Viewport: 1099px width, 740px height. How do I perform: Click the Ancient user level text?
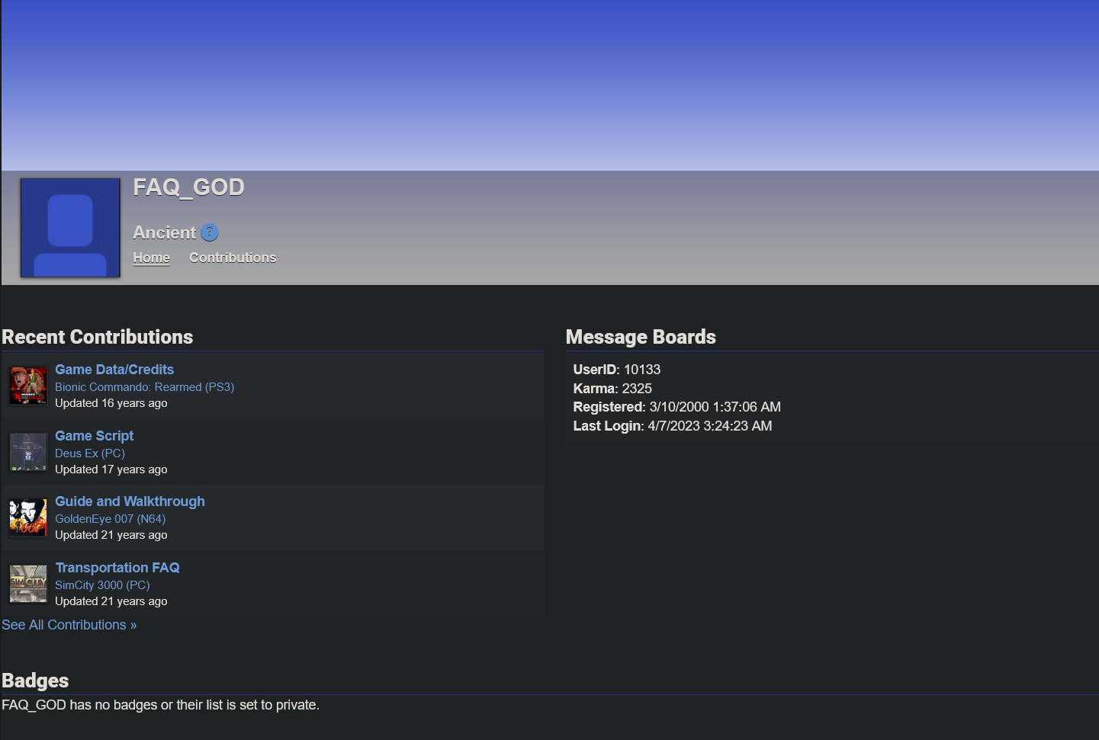pyautogui.click(x=165, y=232)
